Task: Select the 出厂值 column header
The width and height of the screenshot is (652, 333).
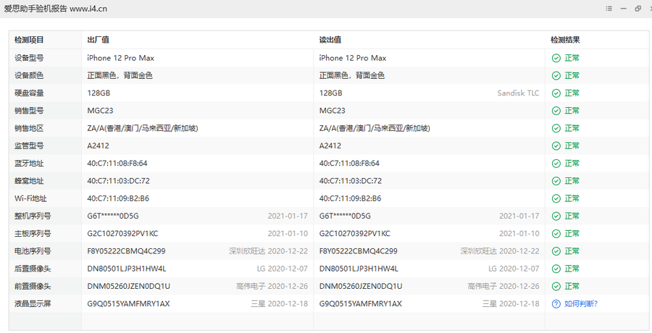Action: click(x=98, y=40)
